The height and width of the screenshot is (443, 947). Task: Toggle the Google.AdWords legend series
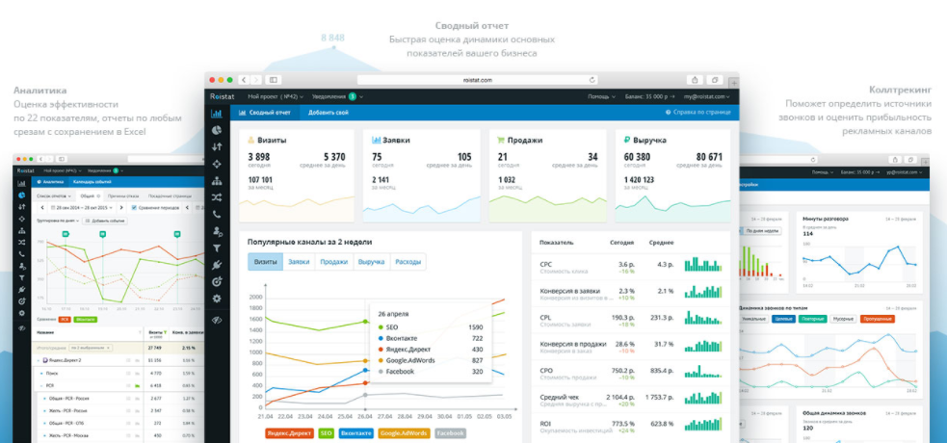[404, 433]
